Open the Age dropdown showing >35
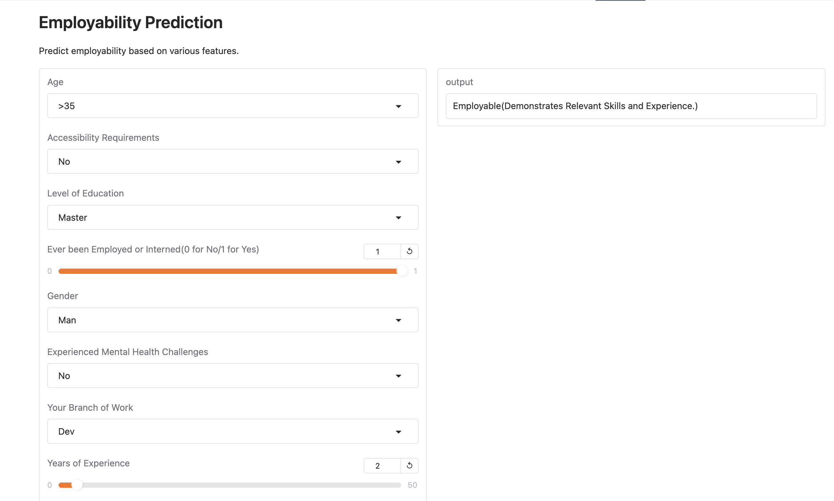 233,106
